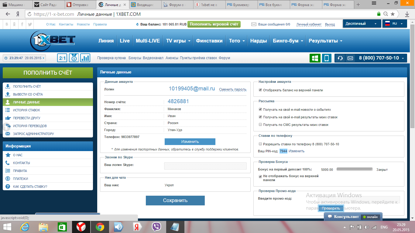
Task: Select ИСТОРИЯ СТАВОК in sidebar
Action: point(48,110)
